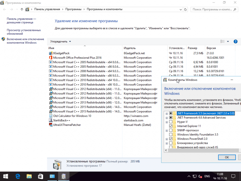Go up one folder level arrow

(22, 9)
